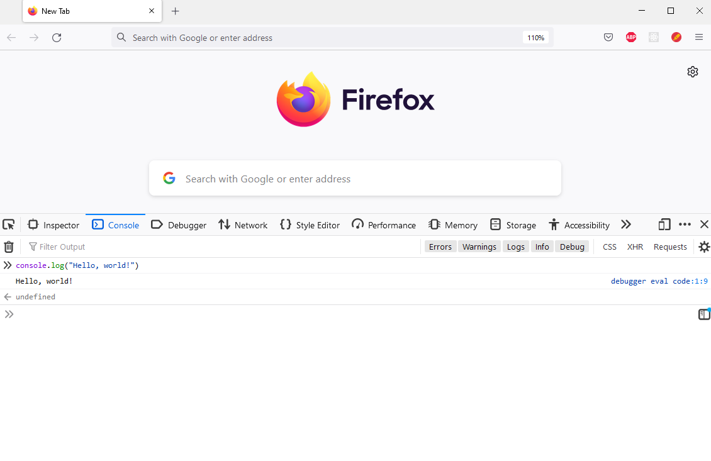This screenshot has width=711, height=461.
Task: Open the Storage panel
Action: 513,225
